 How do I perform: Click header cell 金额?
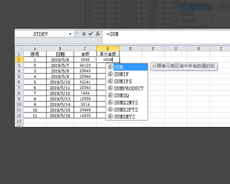(85, 54)
